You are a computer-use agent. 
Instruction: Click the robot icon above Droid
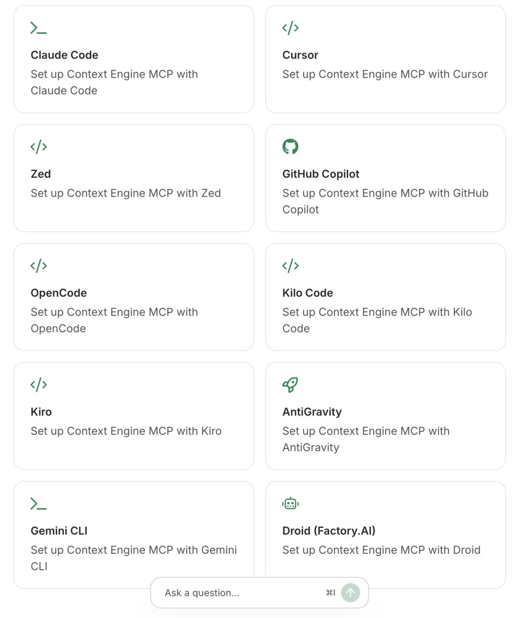pos(290,504)
